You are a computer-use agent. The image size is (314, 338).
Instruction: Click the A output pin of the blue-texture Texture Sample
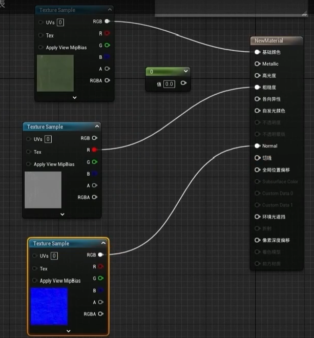(x=101, y=302)
